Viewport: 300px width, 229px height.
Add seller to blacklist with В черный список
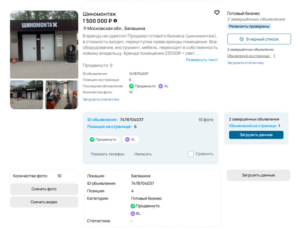click(x=259, y=39)
